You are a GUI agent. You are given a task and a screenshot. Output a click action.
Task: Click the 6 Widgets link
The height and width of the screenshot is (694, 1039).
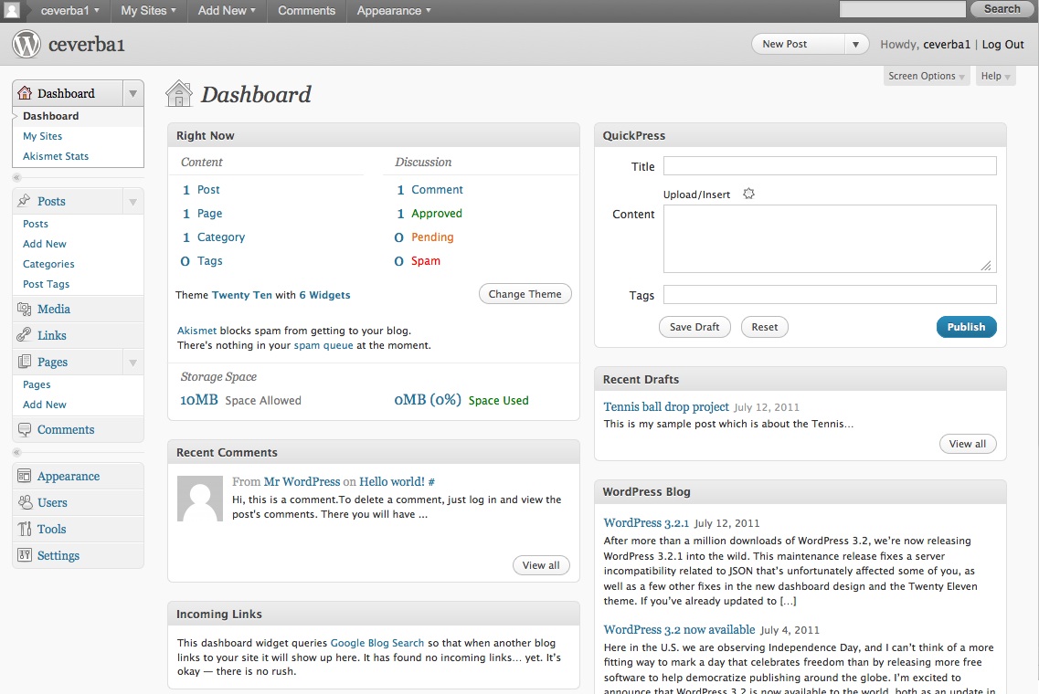[x=324, y=295]
